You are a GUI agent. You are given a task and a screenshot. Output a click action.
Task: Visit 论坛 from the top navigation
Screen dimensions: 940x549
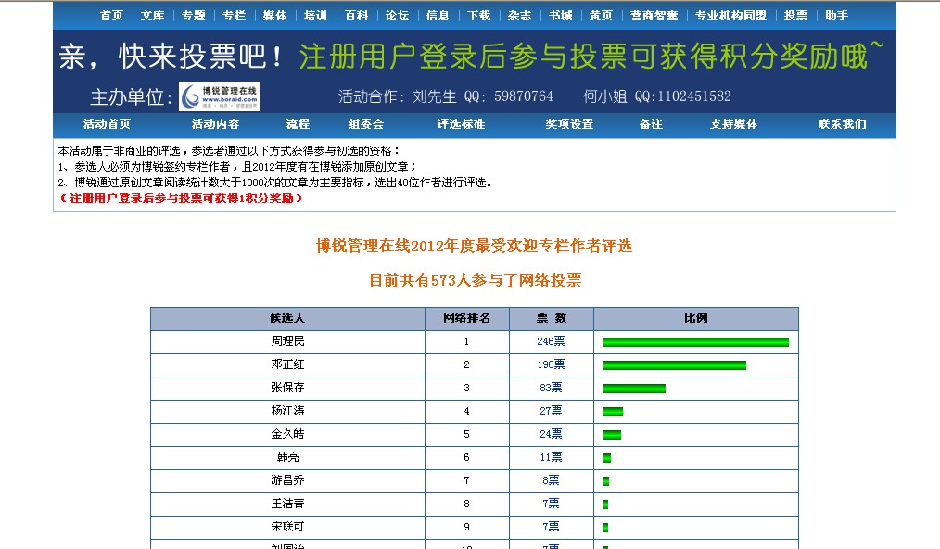[397, 16]
